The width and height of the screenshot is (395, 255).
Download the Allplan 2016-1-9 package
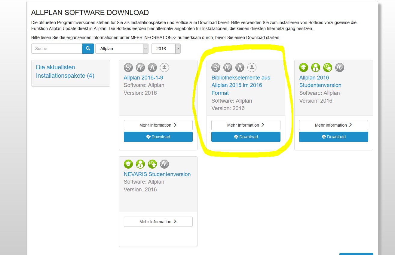[158, 137]
